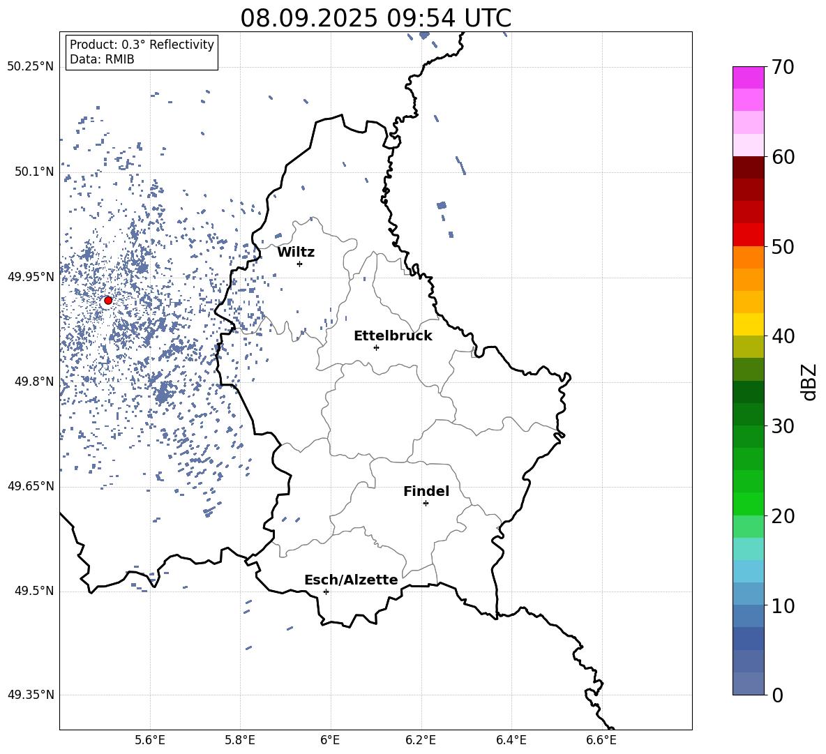Viewport: 826px width, 754px height.
Task: Click the 5.6°E longitude label
Action: point(150,741)
